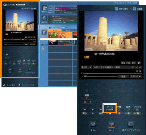Viewport: 146px width, 135px height.
Task: Expand the channel list dropdown arrow
Action: 133,67
